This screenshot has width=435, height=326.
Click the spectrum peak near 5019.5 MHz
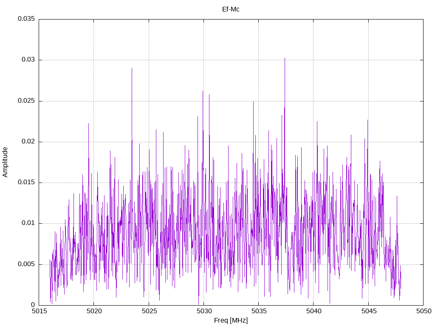[88, 124]
